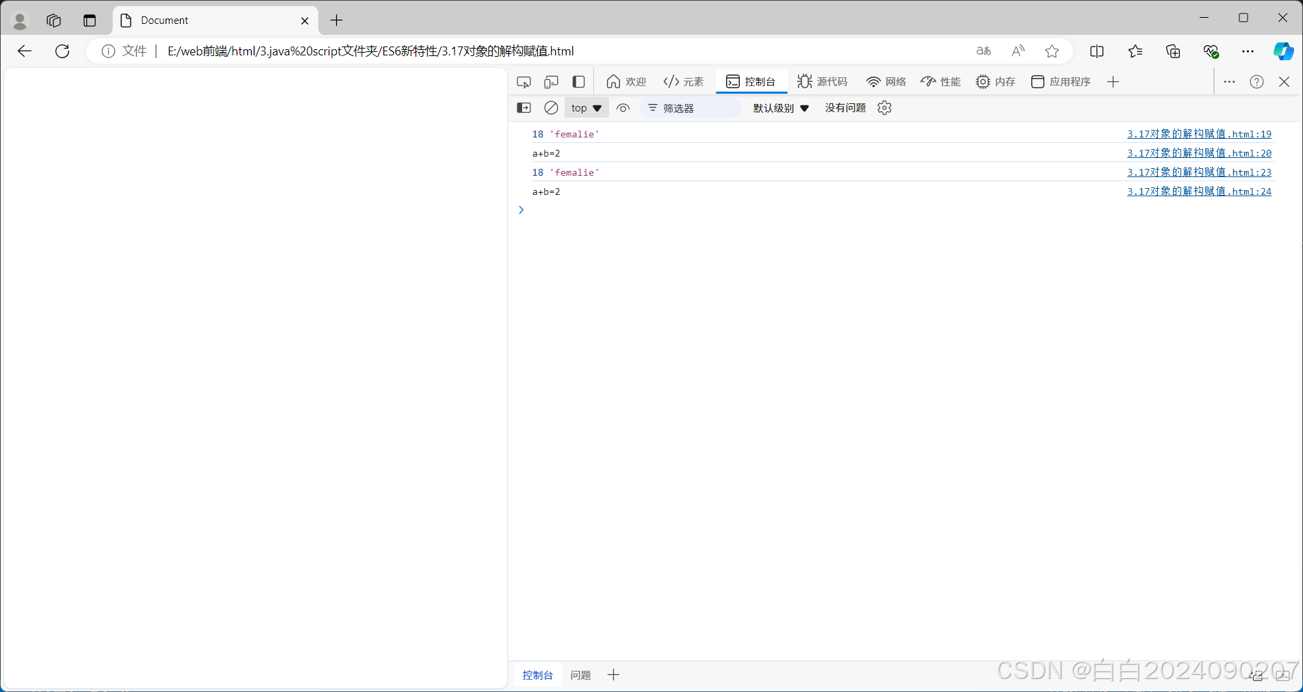The image size is (1303, 692).
Task: Switch to the 网络 panel
Action: coord(886,81)
